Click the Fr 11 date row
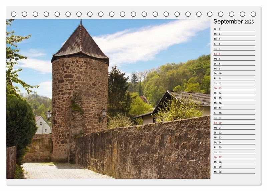267x191 pixels. coord(234,78)
